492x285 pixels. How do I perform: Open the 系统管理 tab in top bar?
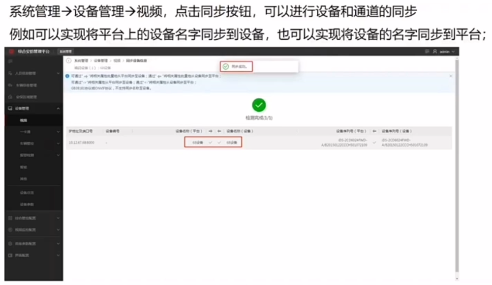(66, 52)
